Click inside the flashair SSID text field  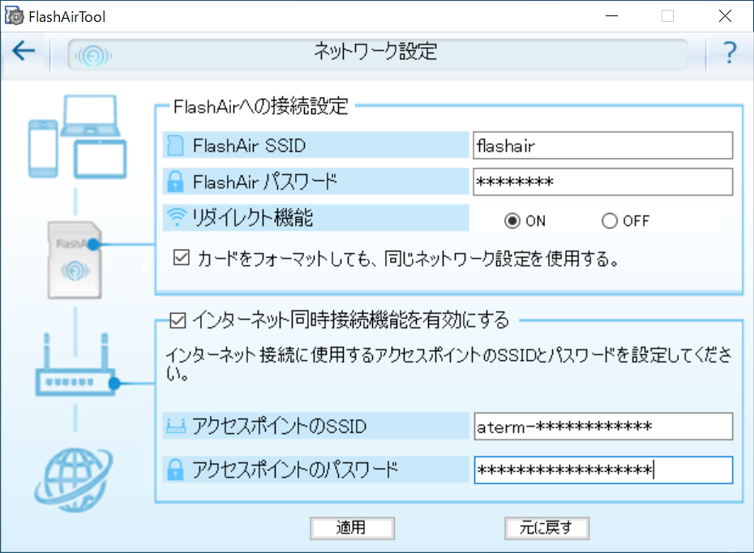coord(602,145)
